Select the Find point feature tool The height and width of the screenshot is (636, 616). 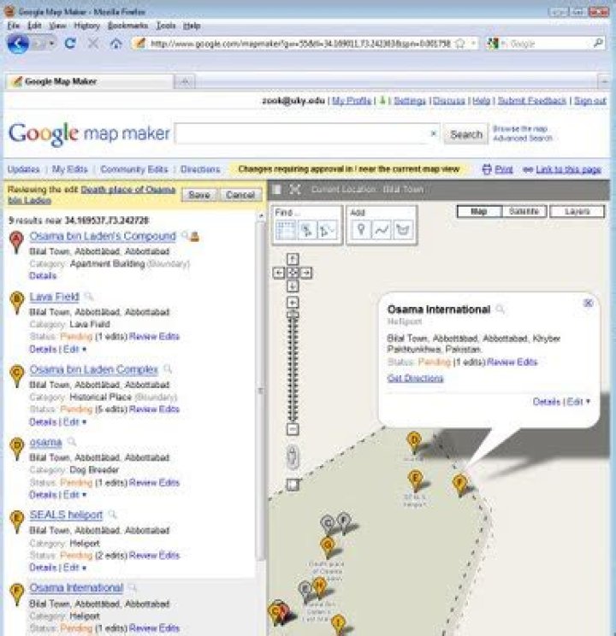pyautogui.click(x=306, y=230)
